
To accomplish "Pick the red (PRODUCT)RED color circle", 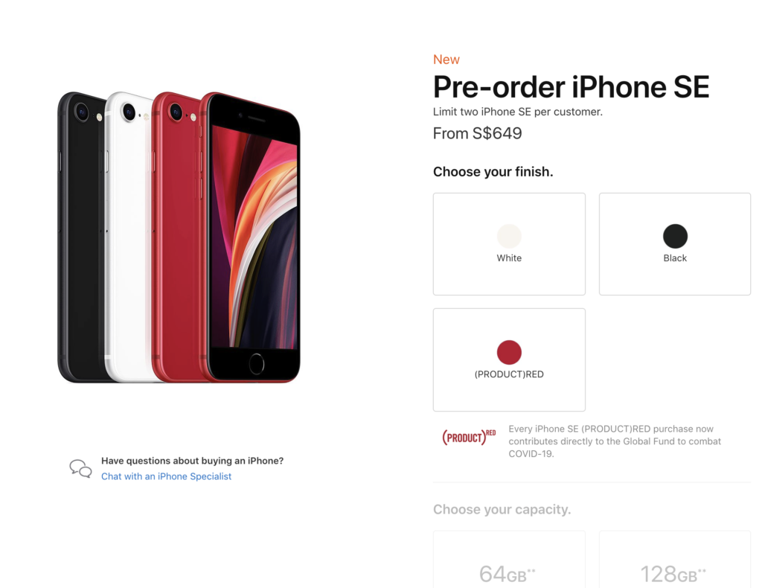I will tap(509, 352).
